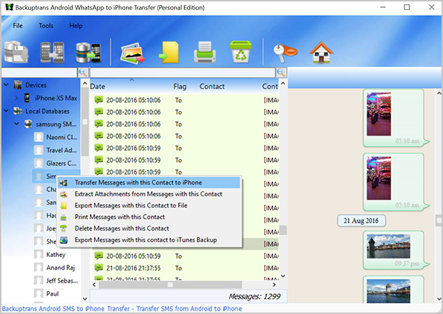Click the printer icon in the toolbar
The width and height of the screenshot is (443, 314).
(204, 53)
